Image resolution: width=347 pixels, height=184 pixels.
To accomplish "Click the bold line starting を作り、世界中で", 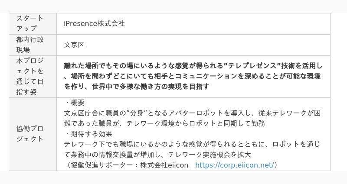I will click(137, 87).
